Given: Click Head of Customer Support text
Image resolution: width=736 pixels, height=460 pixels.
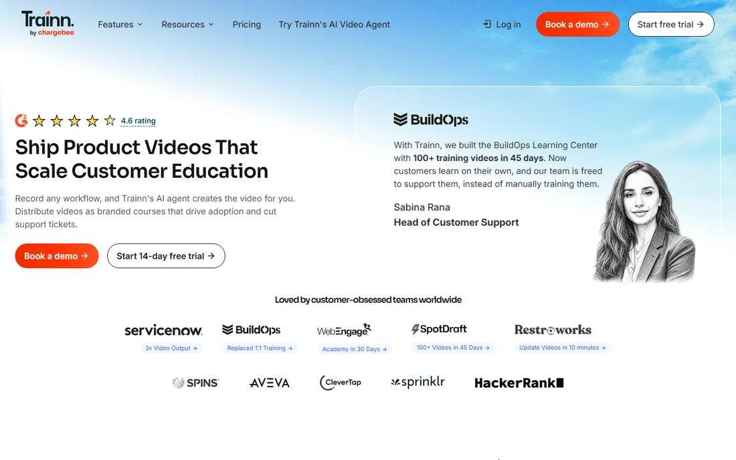Looking at the screenshot, I should [x=456, y=222].
